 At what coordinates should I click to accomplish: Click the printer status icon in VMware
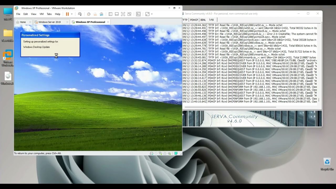click(165, 153)
